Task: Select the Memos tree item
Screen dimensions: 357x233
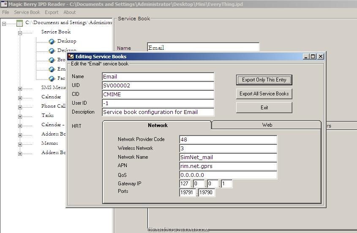Action: pos(49,143)
